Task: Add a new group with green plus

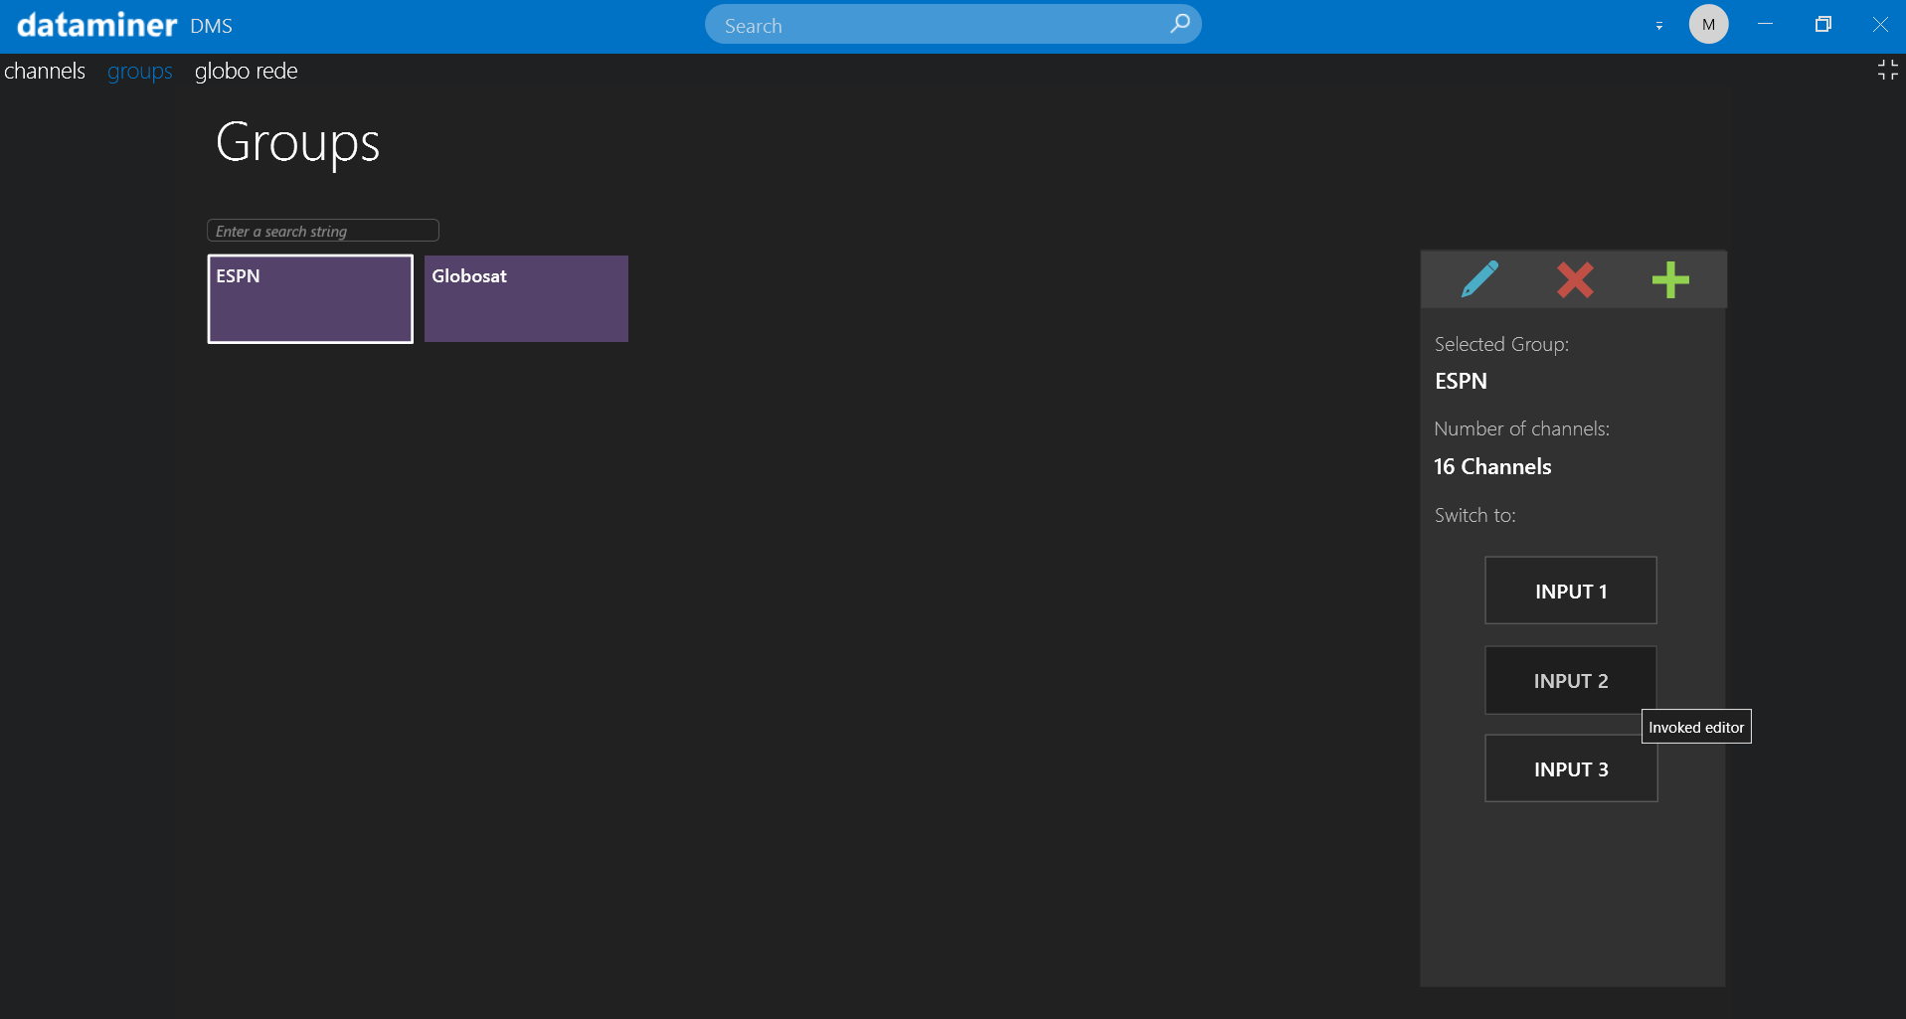Action: (1670, 279)
